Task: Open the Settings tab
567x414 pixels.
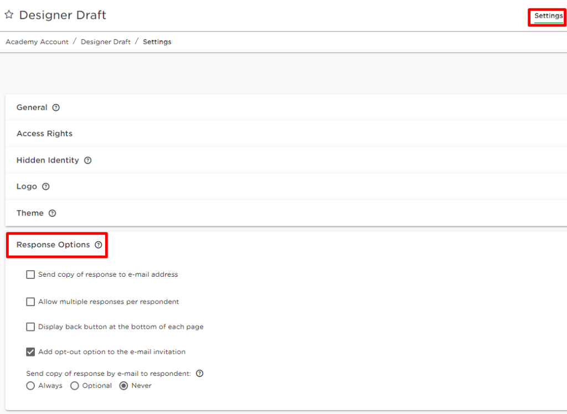Action: pyautogui.click(x=548, y=16)
